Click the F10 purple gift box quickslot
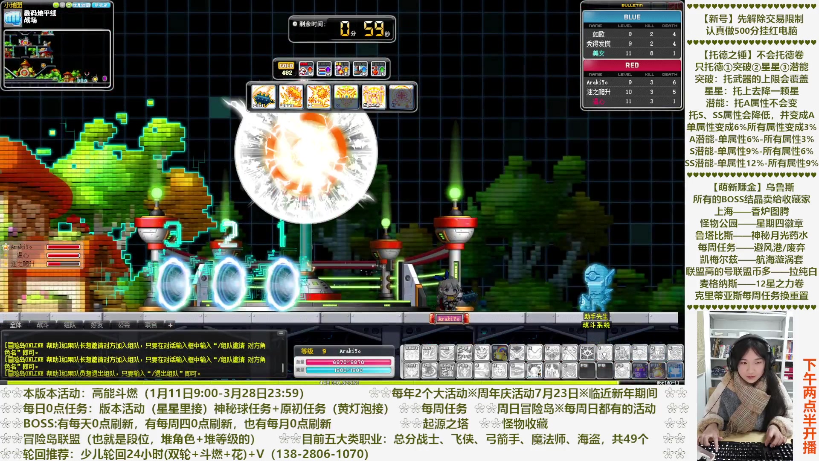819x461 pixels. (639, 371)
